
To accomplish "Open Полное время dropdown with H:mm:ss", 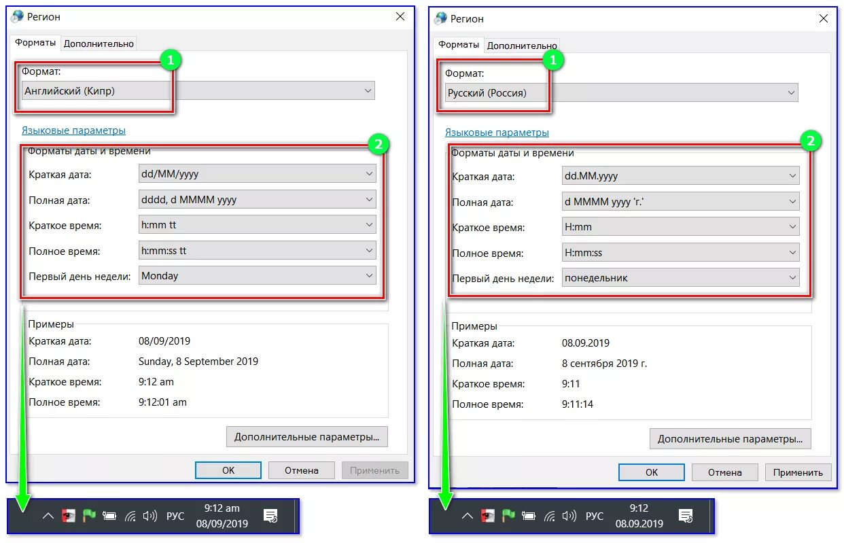I will pyautogui.click(x=680, y=253).
